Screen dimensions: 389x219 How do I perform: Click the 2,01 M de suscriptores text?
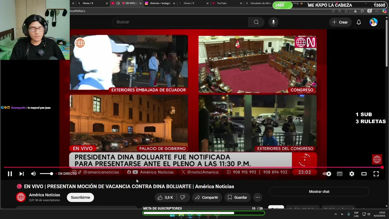coord(44,200)
